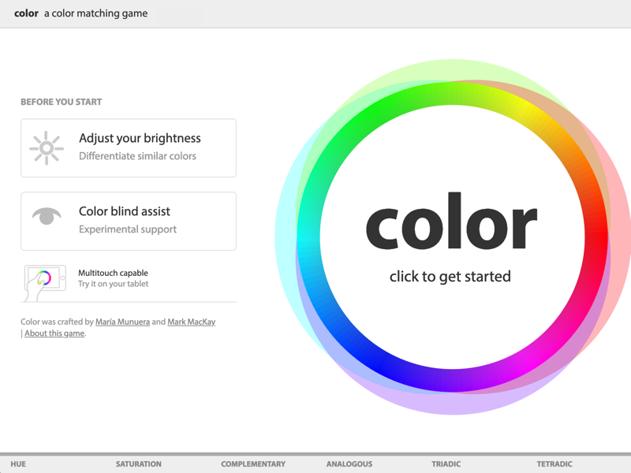Viewport: 631px width, 473px height.
Task: Click 'click to get started' to begin
Action: point(450,276)
